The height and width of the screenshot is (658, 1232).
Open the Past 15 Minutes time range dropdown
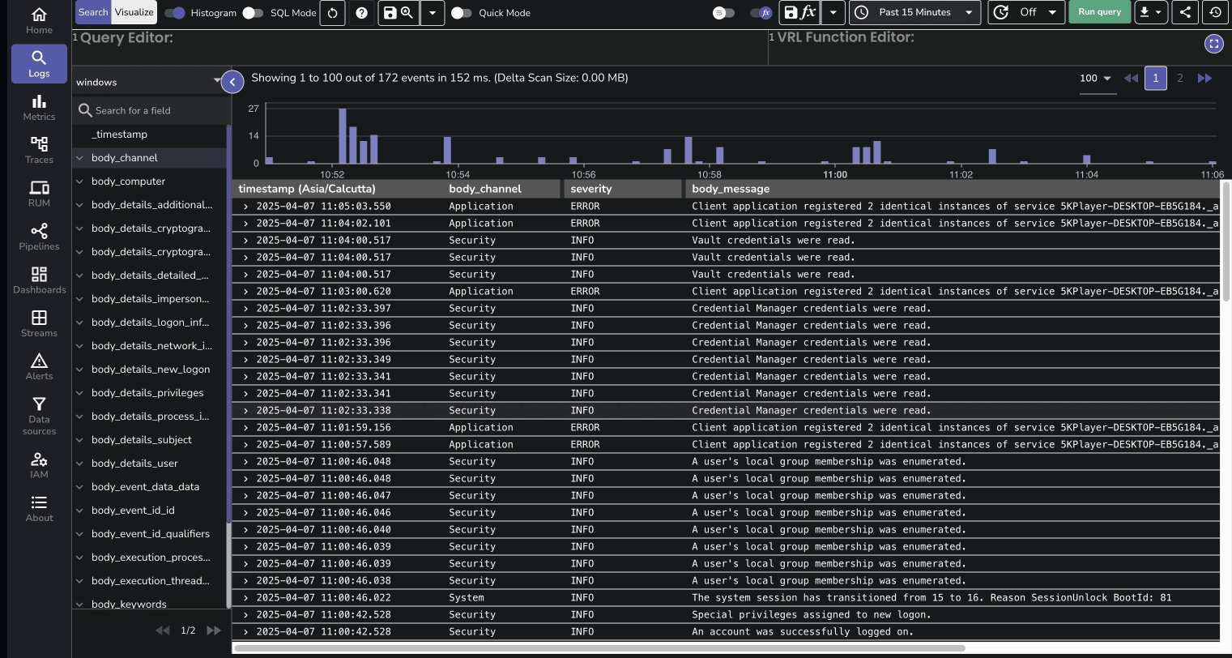pos(914,12)
